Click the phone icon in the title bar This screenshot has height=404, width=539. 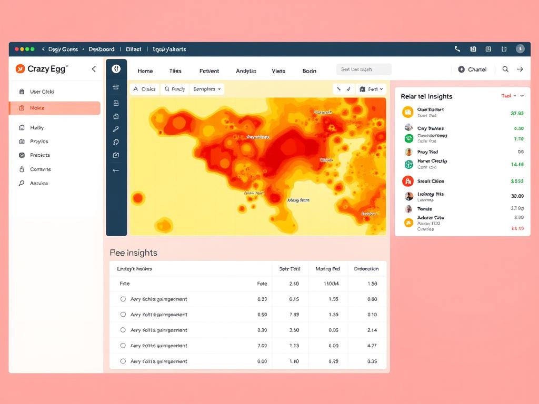tap(457, 49)
